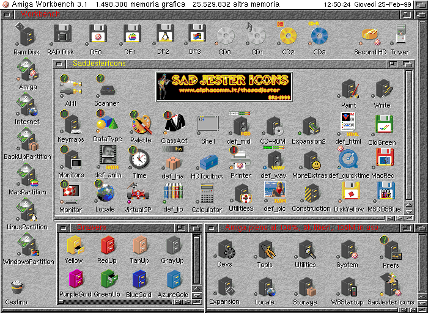Select the CD2 gold disc icon
The height and width of the screenshot is (313, 428).
287,36
